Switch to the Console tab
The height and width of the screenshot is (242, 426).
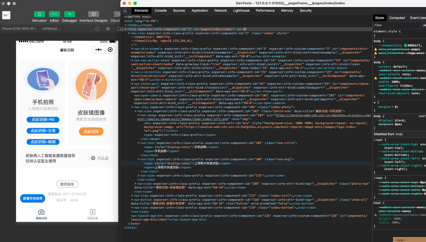pyautogui.click(x=160, y=11)
